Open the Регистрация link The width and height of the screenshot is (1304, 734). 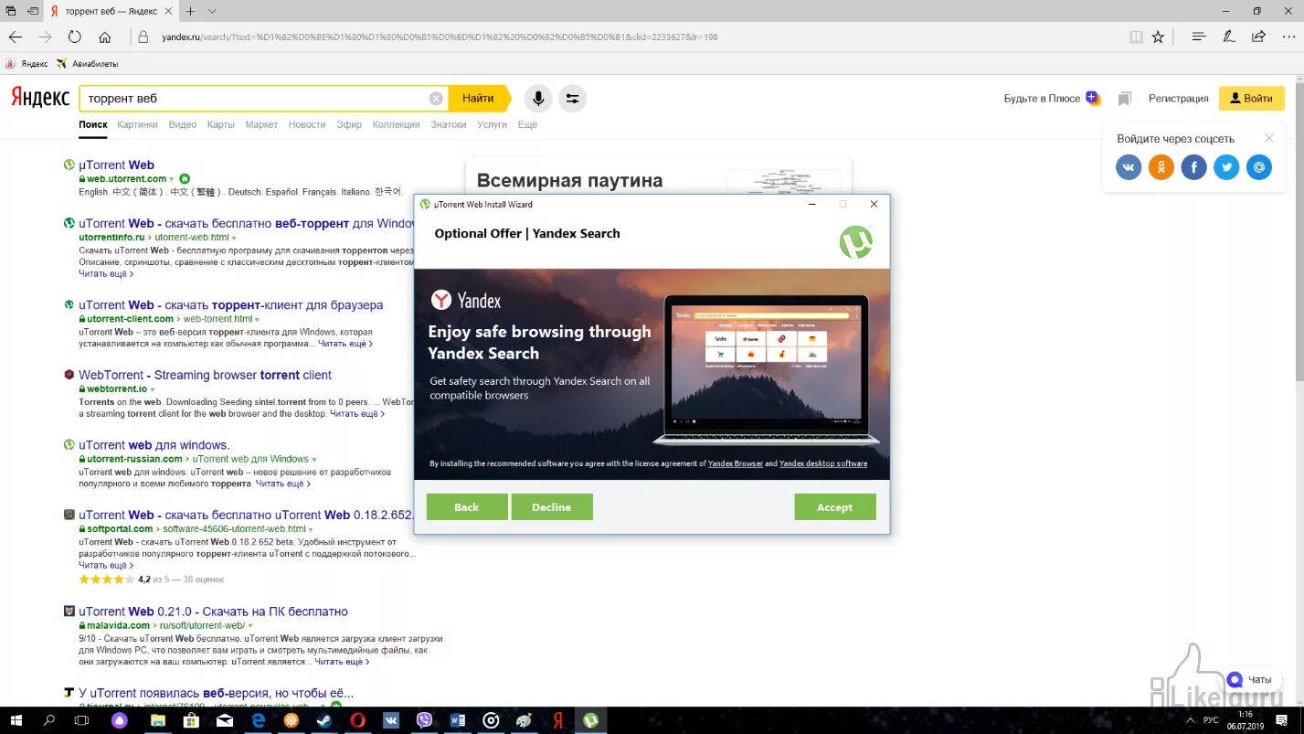tap(1178, 98)
